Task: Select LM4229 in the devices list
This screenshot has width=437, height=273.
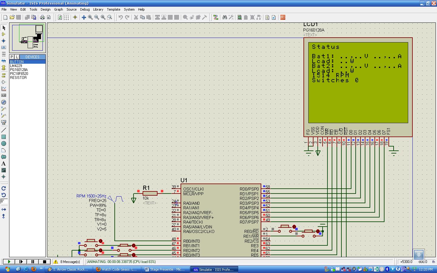Action: click(x=16, y=66)
